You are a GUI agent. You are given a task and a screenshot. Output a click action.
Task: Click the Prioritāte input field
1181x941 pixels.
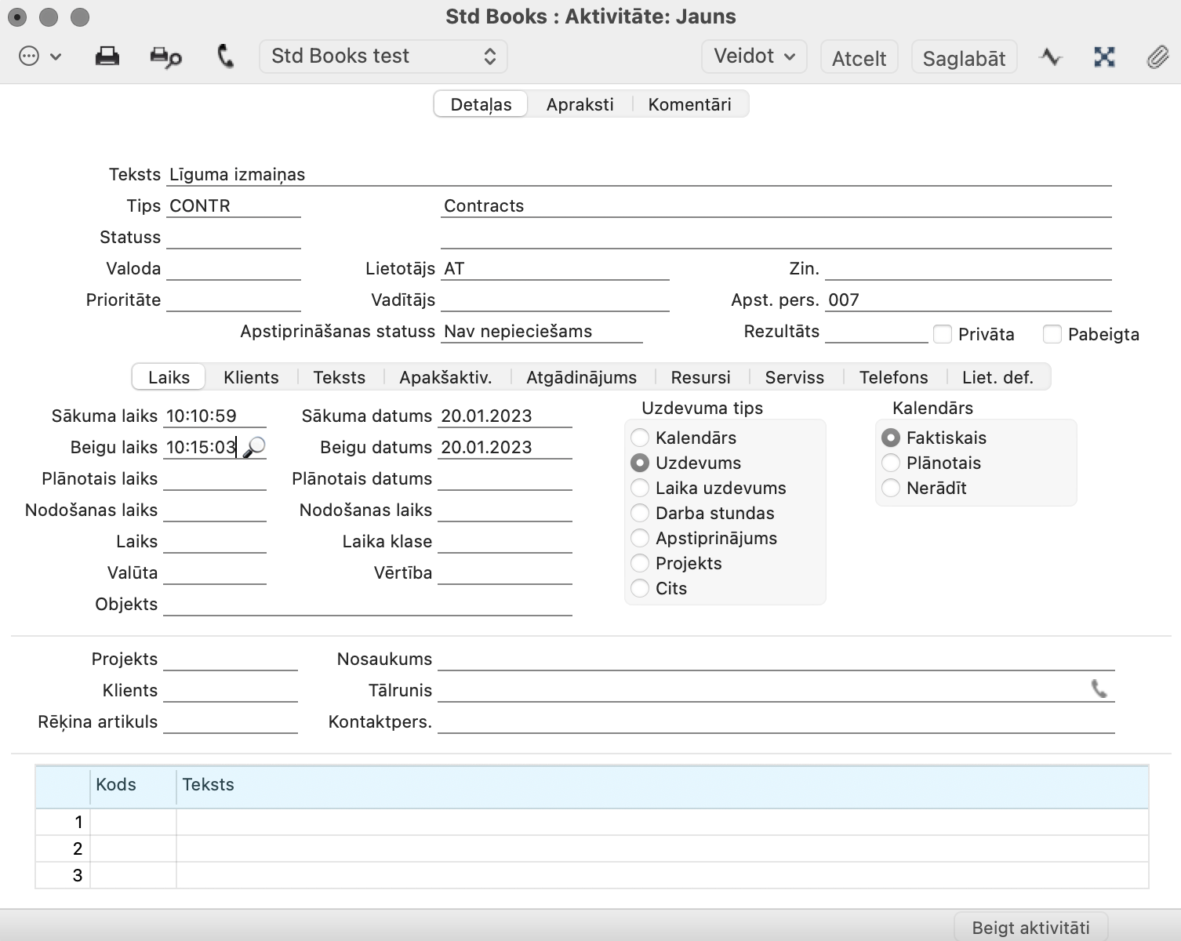(x=234, y=300)
